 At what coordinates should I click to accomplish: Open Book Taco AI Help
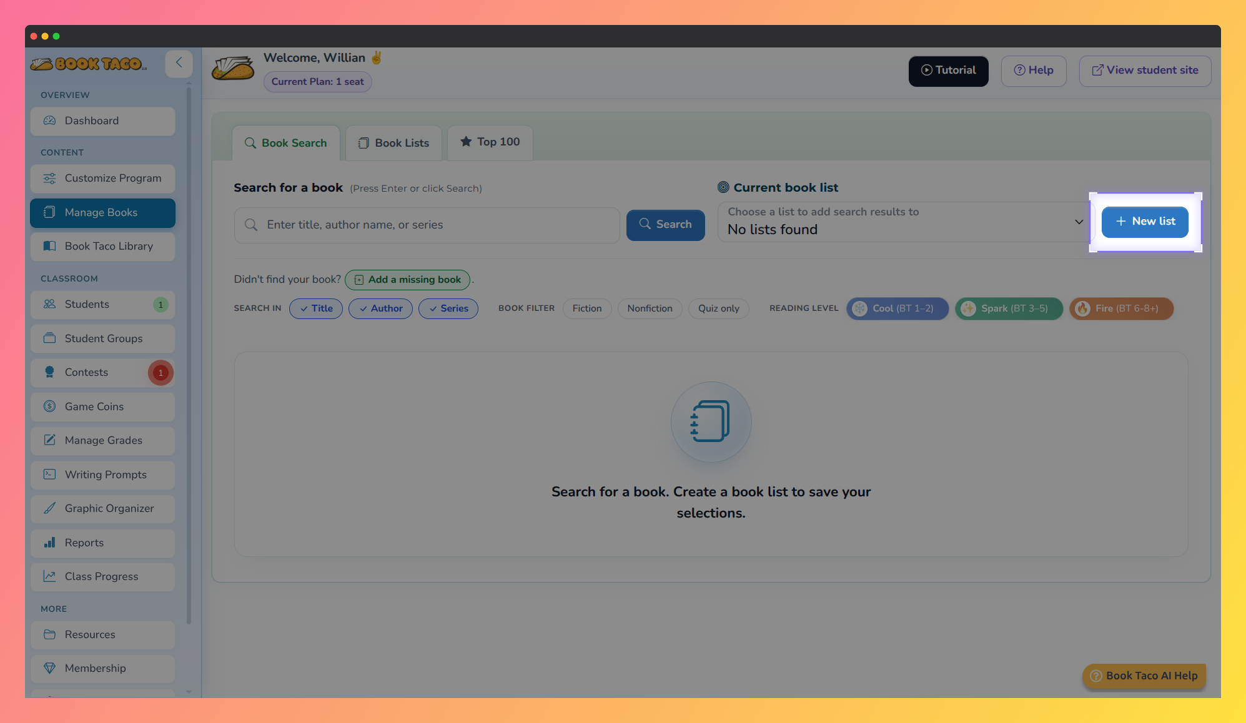(x=1144, y=676)
